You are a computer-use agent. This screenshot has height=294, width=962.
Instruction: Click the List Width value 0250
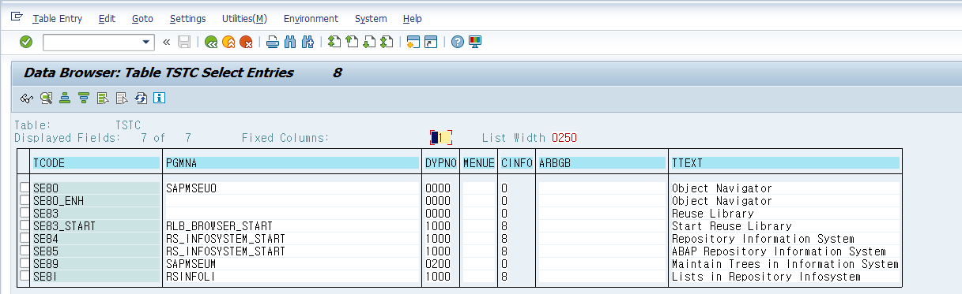(x=564, y=137)
